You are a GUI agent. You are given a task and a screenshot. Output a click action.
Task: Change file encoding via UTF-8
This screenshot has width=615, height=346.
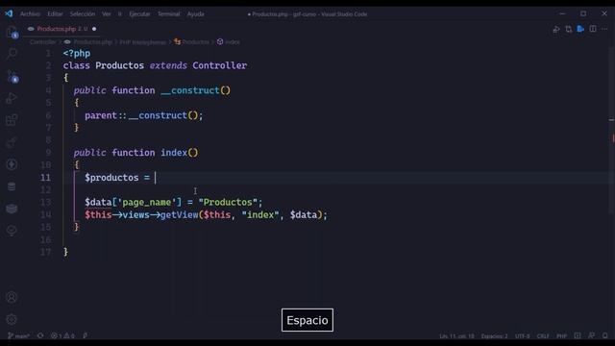pyautogui.click(x=523, y=336)
